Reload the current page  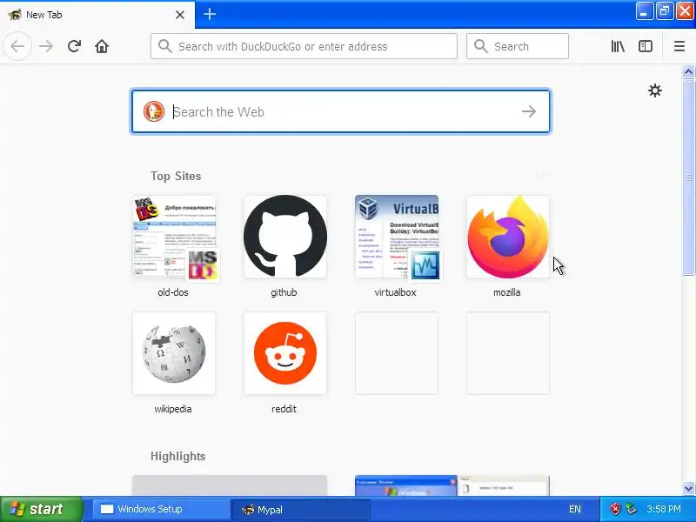[x=74, y=46]
